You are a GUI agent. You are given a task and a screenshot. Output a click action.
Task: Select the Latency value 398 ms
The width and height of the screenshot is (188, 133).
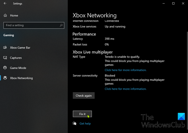tap(109, 39)
